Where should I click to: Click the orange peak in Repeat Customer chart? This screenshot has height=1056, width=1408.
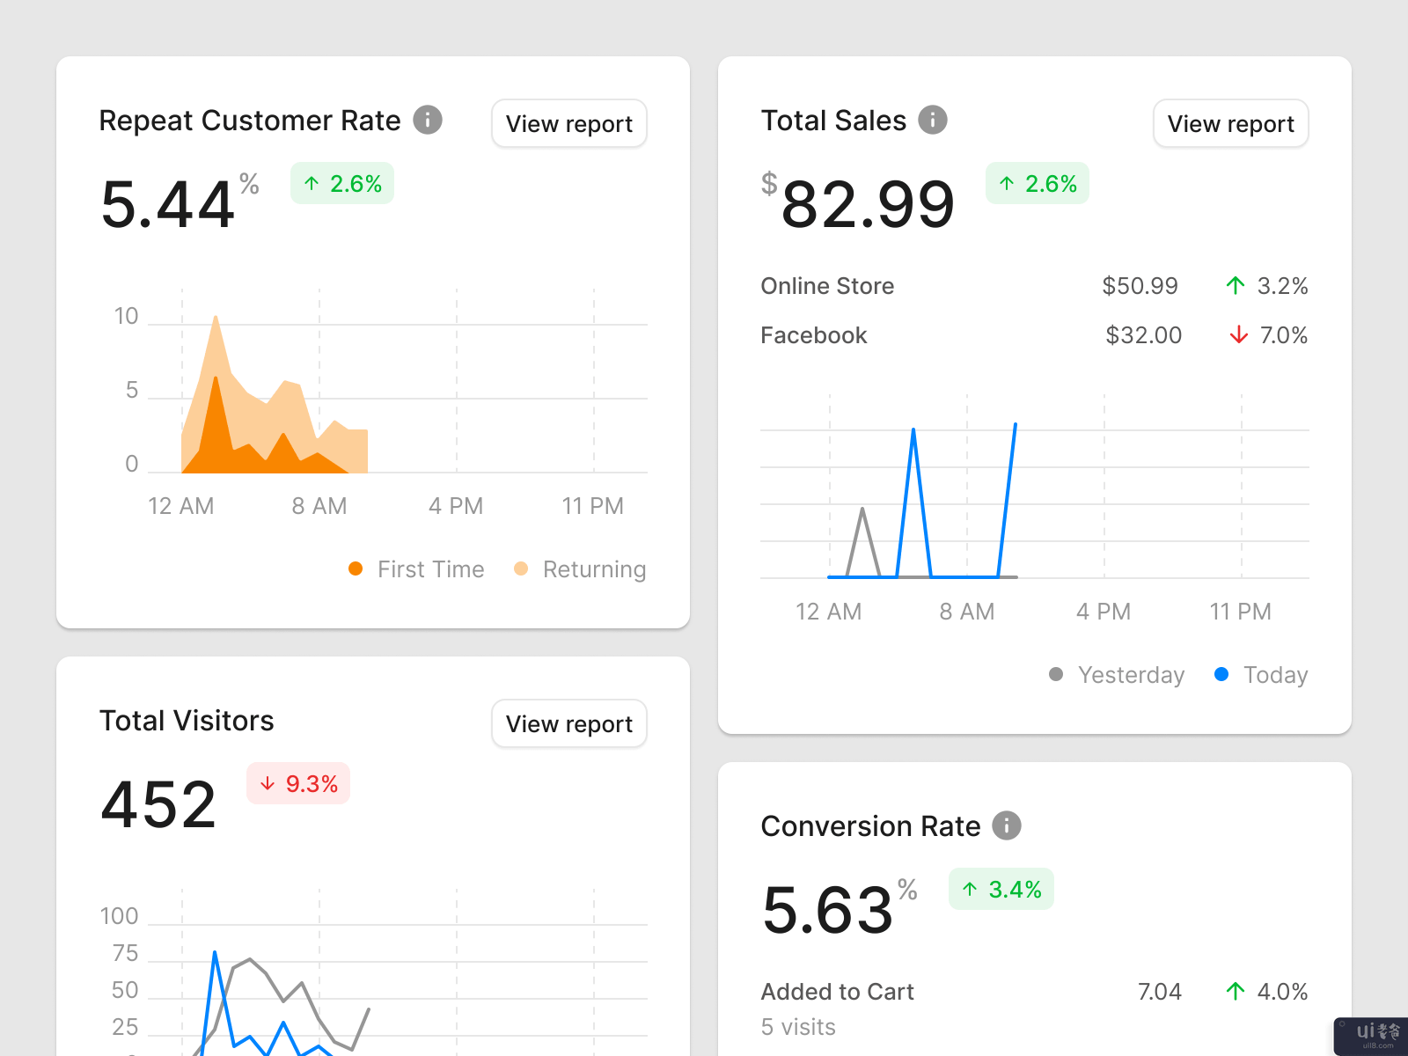[216, 380]
